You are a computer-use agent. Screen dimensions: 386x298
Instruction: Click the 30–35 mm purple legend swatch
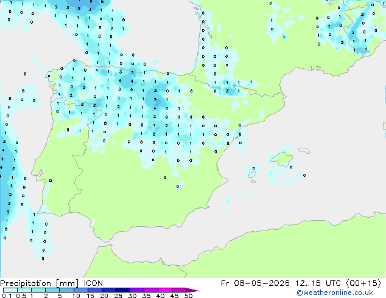[137, 290]
